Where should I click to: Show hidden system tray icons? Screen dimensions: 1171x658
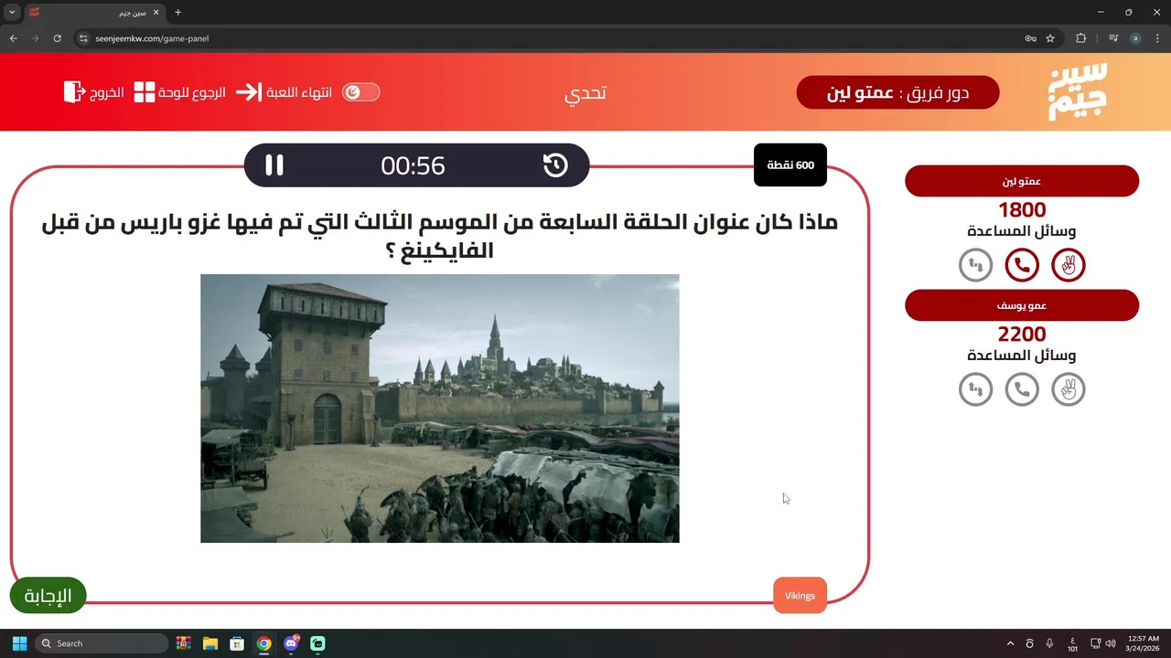[1010, 643]
